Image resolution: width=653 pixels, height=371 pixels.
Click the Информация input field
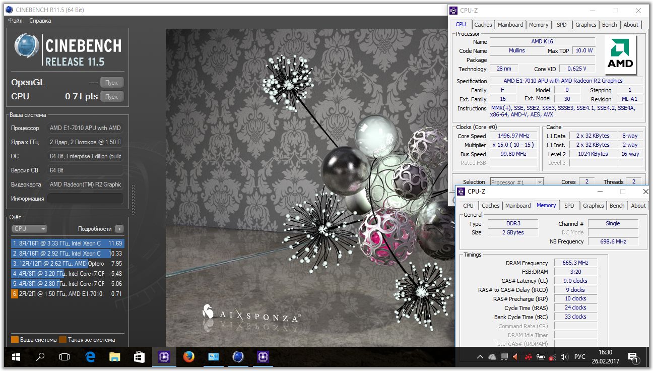click(85, 199)
